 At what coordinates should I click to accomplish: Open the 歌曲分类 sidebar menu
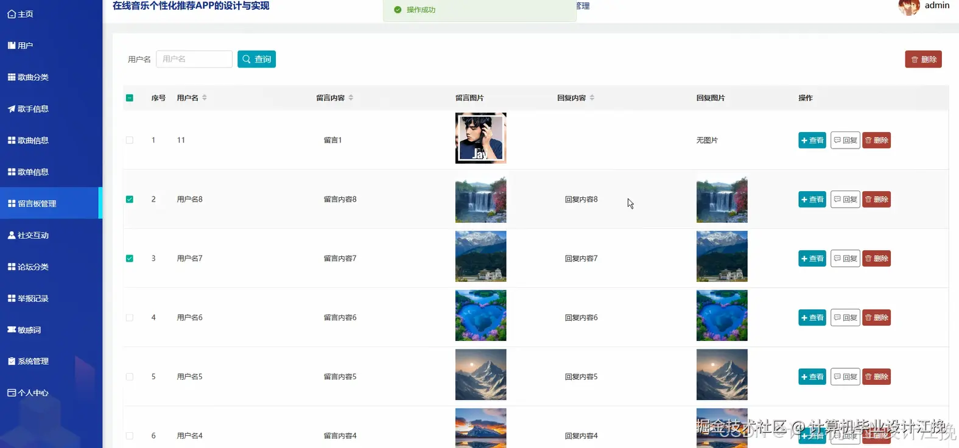click(51, 77)
